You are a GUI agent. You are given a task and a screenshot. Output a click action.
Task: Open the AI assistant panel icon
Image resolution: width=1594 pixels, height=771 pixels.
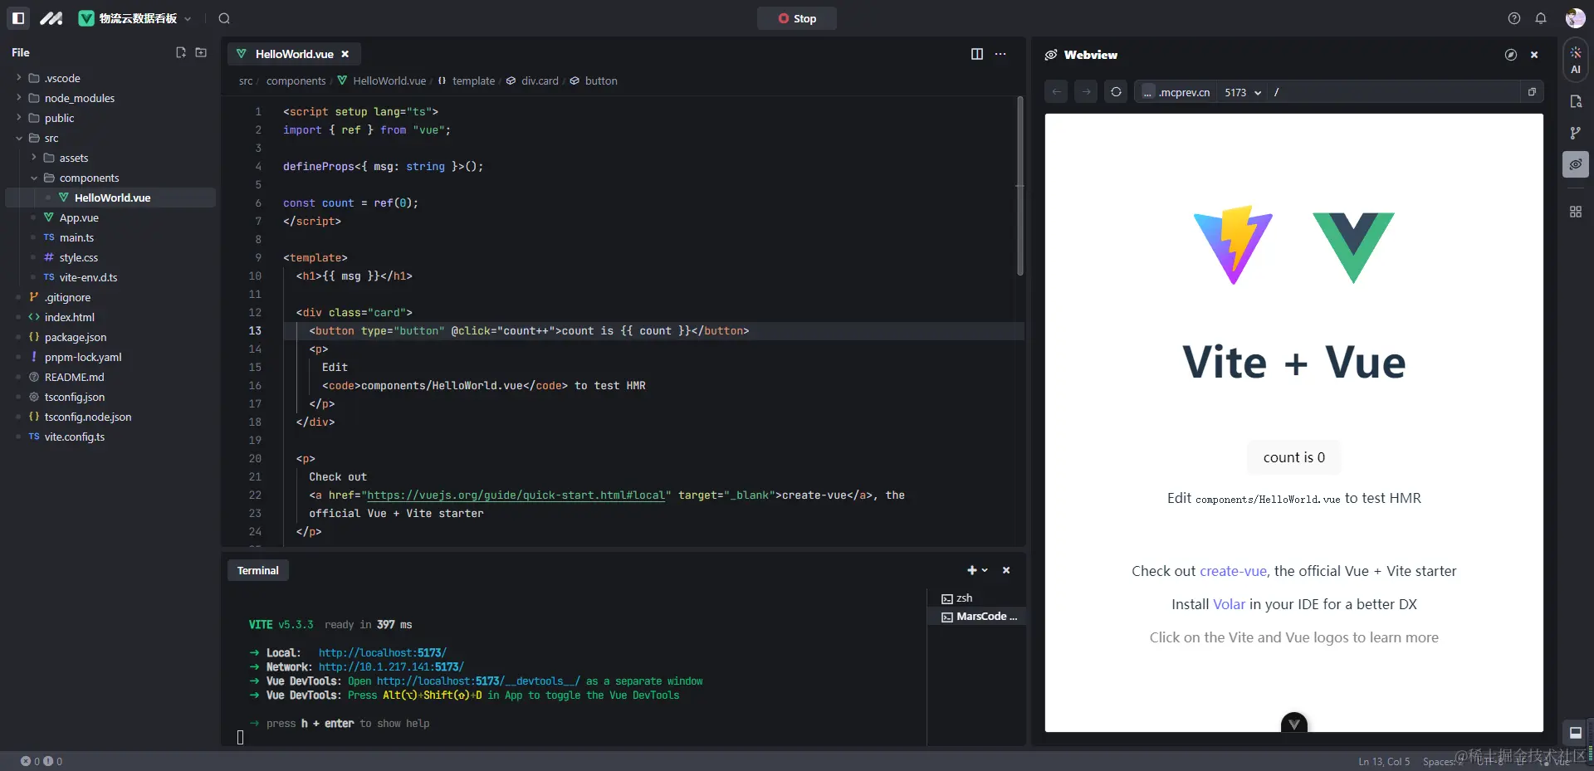1576,61
